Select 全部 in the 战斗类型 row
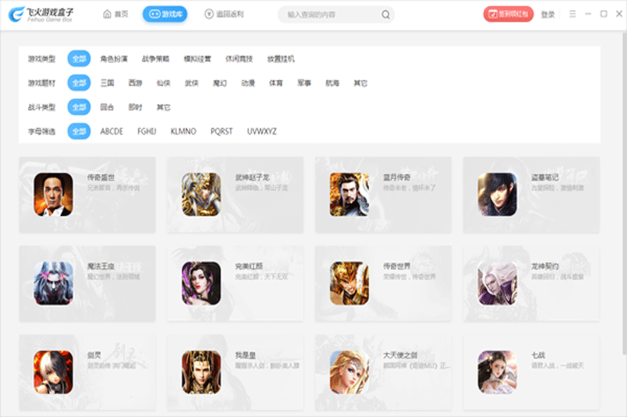Screen dimensions: 627x417 click(79, 107)
